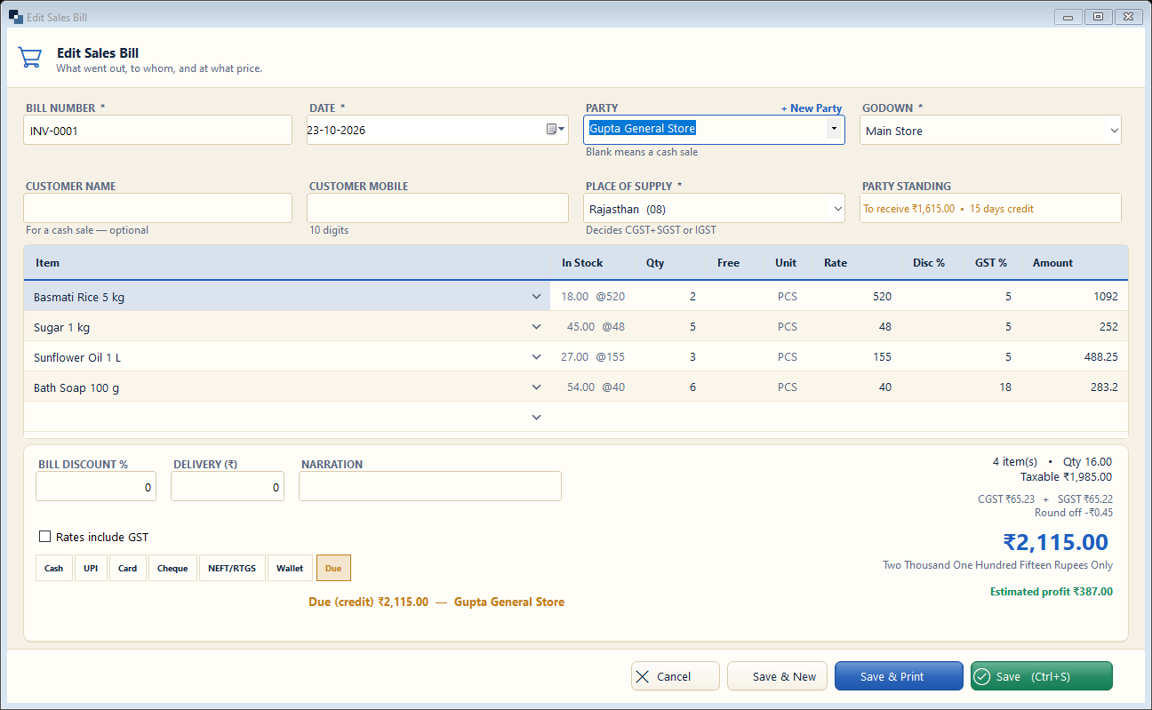Click the green Save (Ctrl+S) button
This screenshot has width=1152, height=710.
click(x=1042, y=676)
